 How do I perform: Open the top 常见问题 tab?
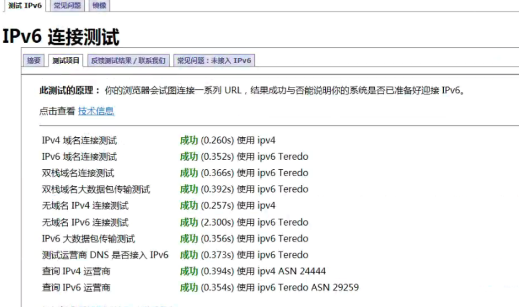(x=68, y=6)
